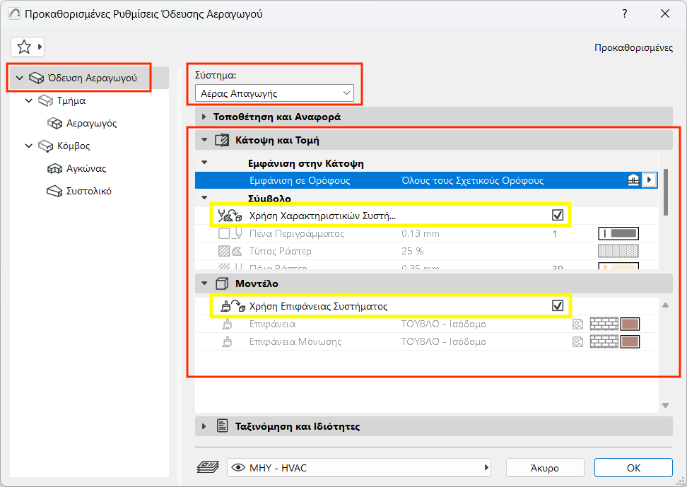Collapse the Τμήμα tree node
The image size is (687, 487).
coord(29,101)
